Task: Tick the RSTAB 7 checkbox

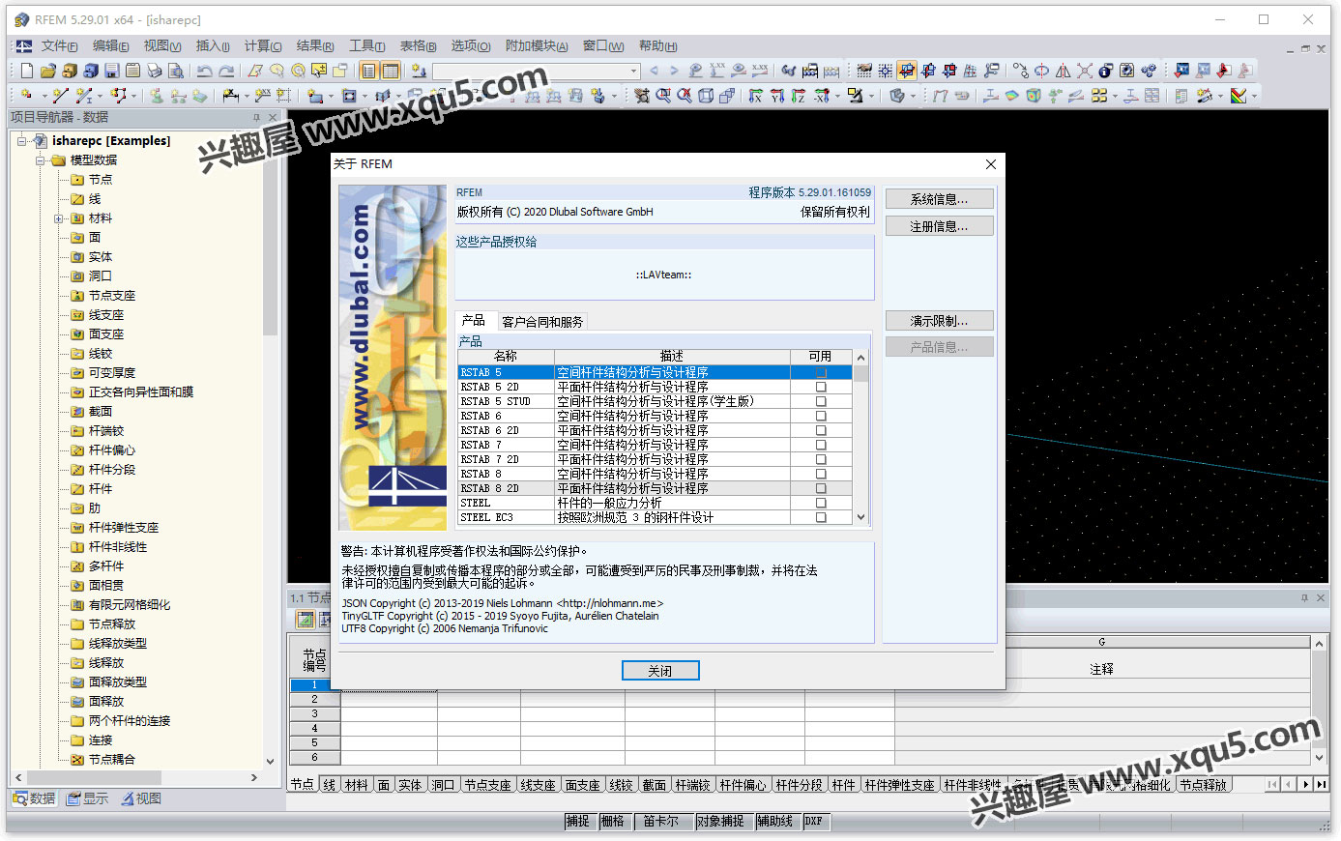Action: pyautogui.click(x=821, y=445)
